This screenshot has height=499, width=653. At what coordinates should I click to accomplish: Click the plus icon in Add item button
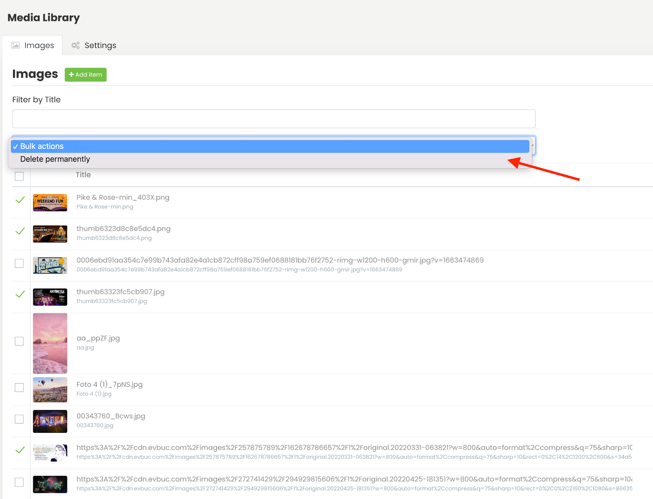point(72,74)
